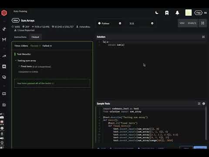Open the Docs book sidebar icon
Image resolution: width=209 pixels, height=157 pixels.
(x=4, y=94)
